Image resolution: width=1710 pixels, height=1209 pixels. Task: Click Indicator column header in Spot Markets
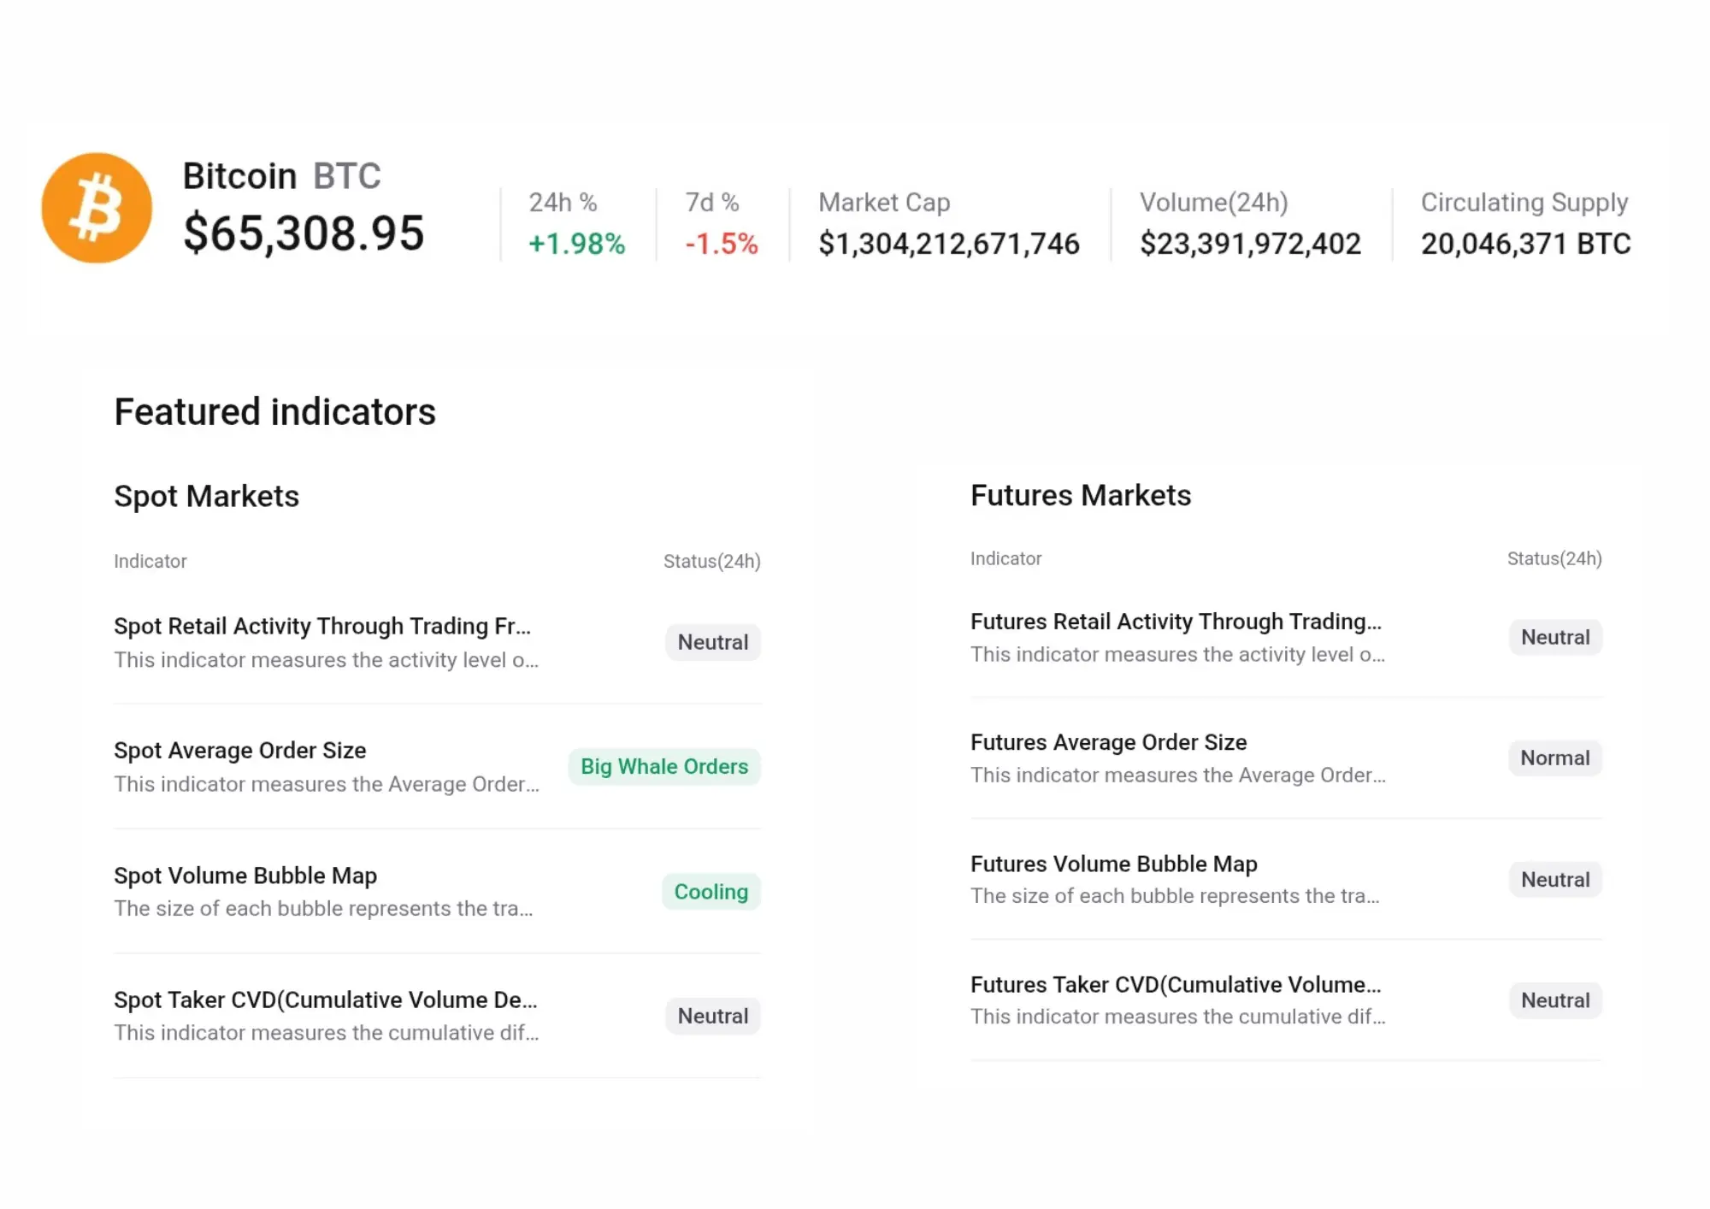click(150, 562)
